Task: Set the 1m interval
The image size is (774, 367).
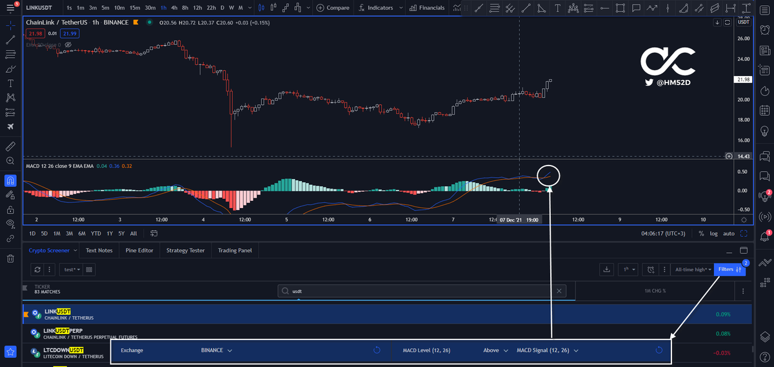Action: pyautogui.click(x=80, y=8)
